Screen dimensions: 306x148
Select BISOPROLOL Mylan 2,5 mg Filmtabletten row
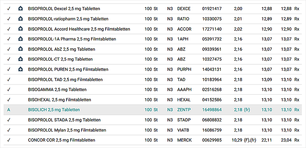point(153,130)
